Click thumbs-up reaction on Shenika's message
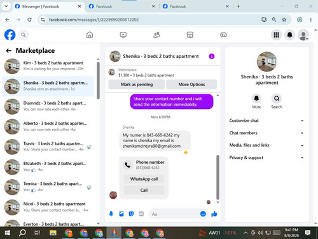318x239 pixels. point(186,152)
